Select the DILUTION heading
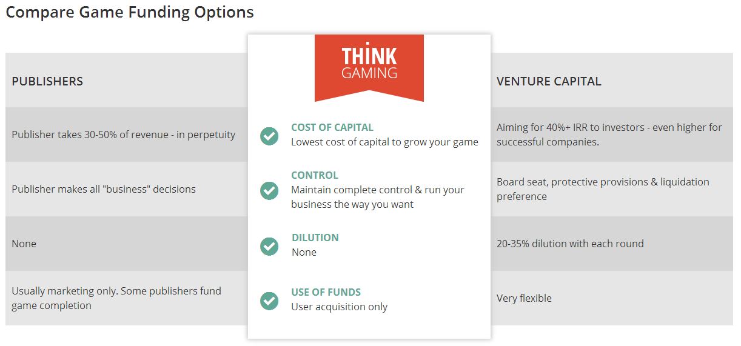The image size is (741, 346). pos(315,238)
